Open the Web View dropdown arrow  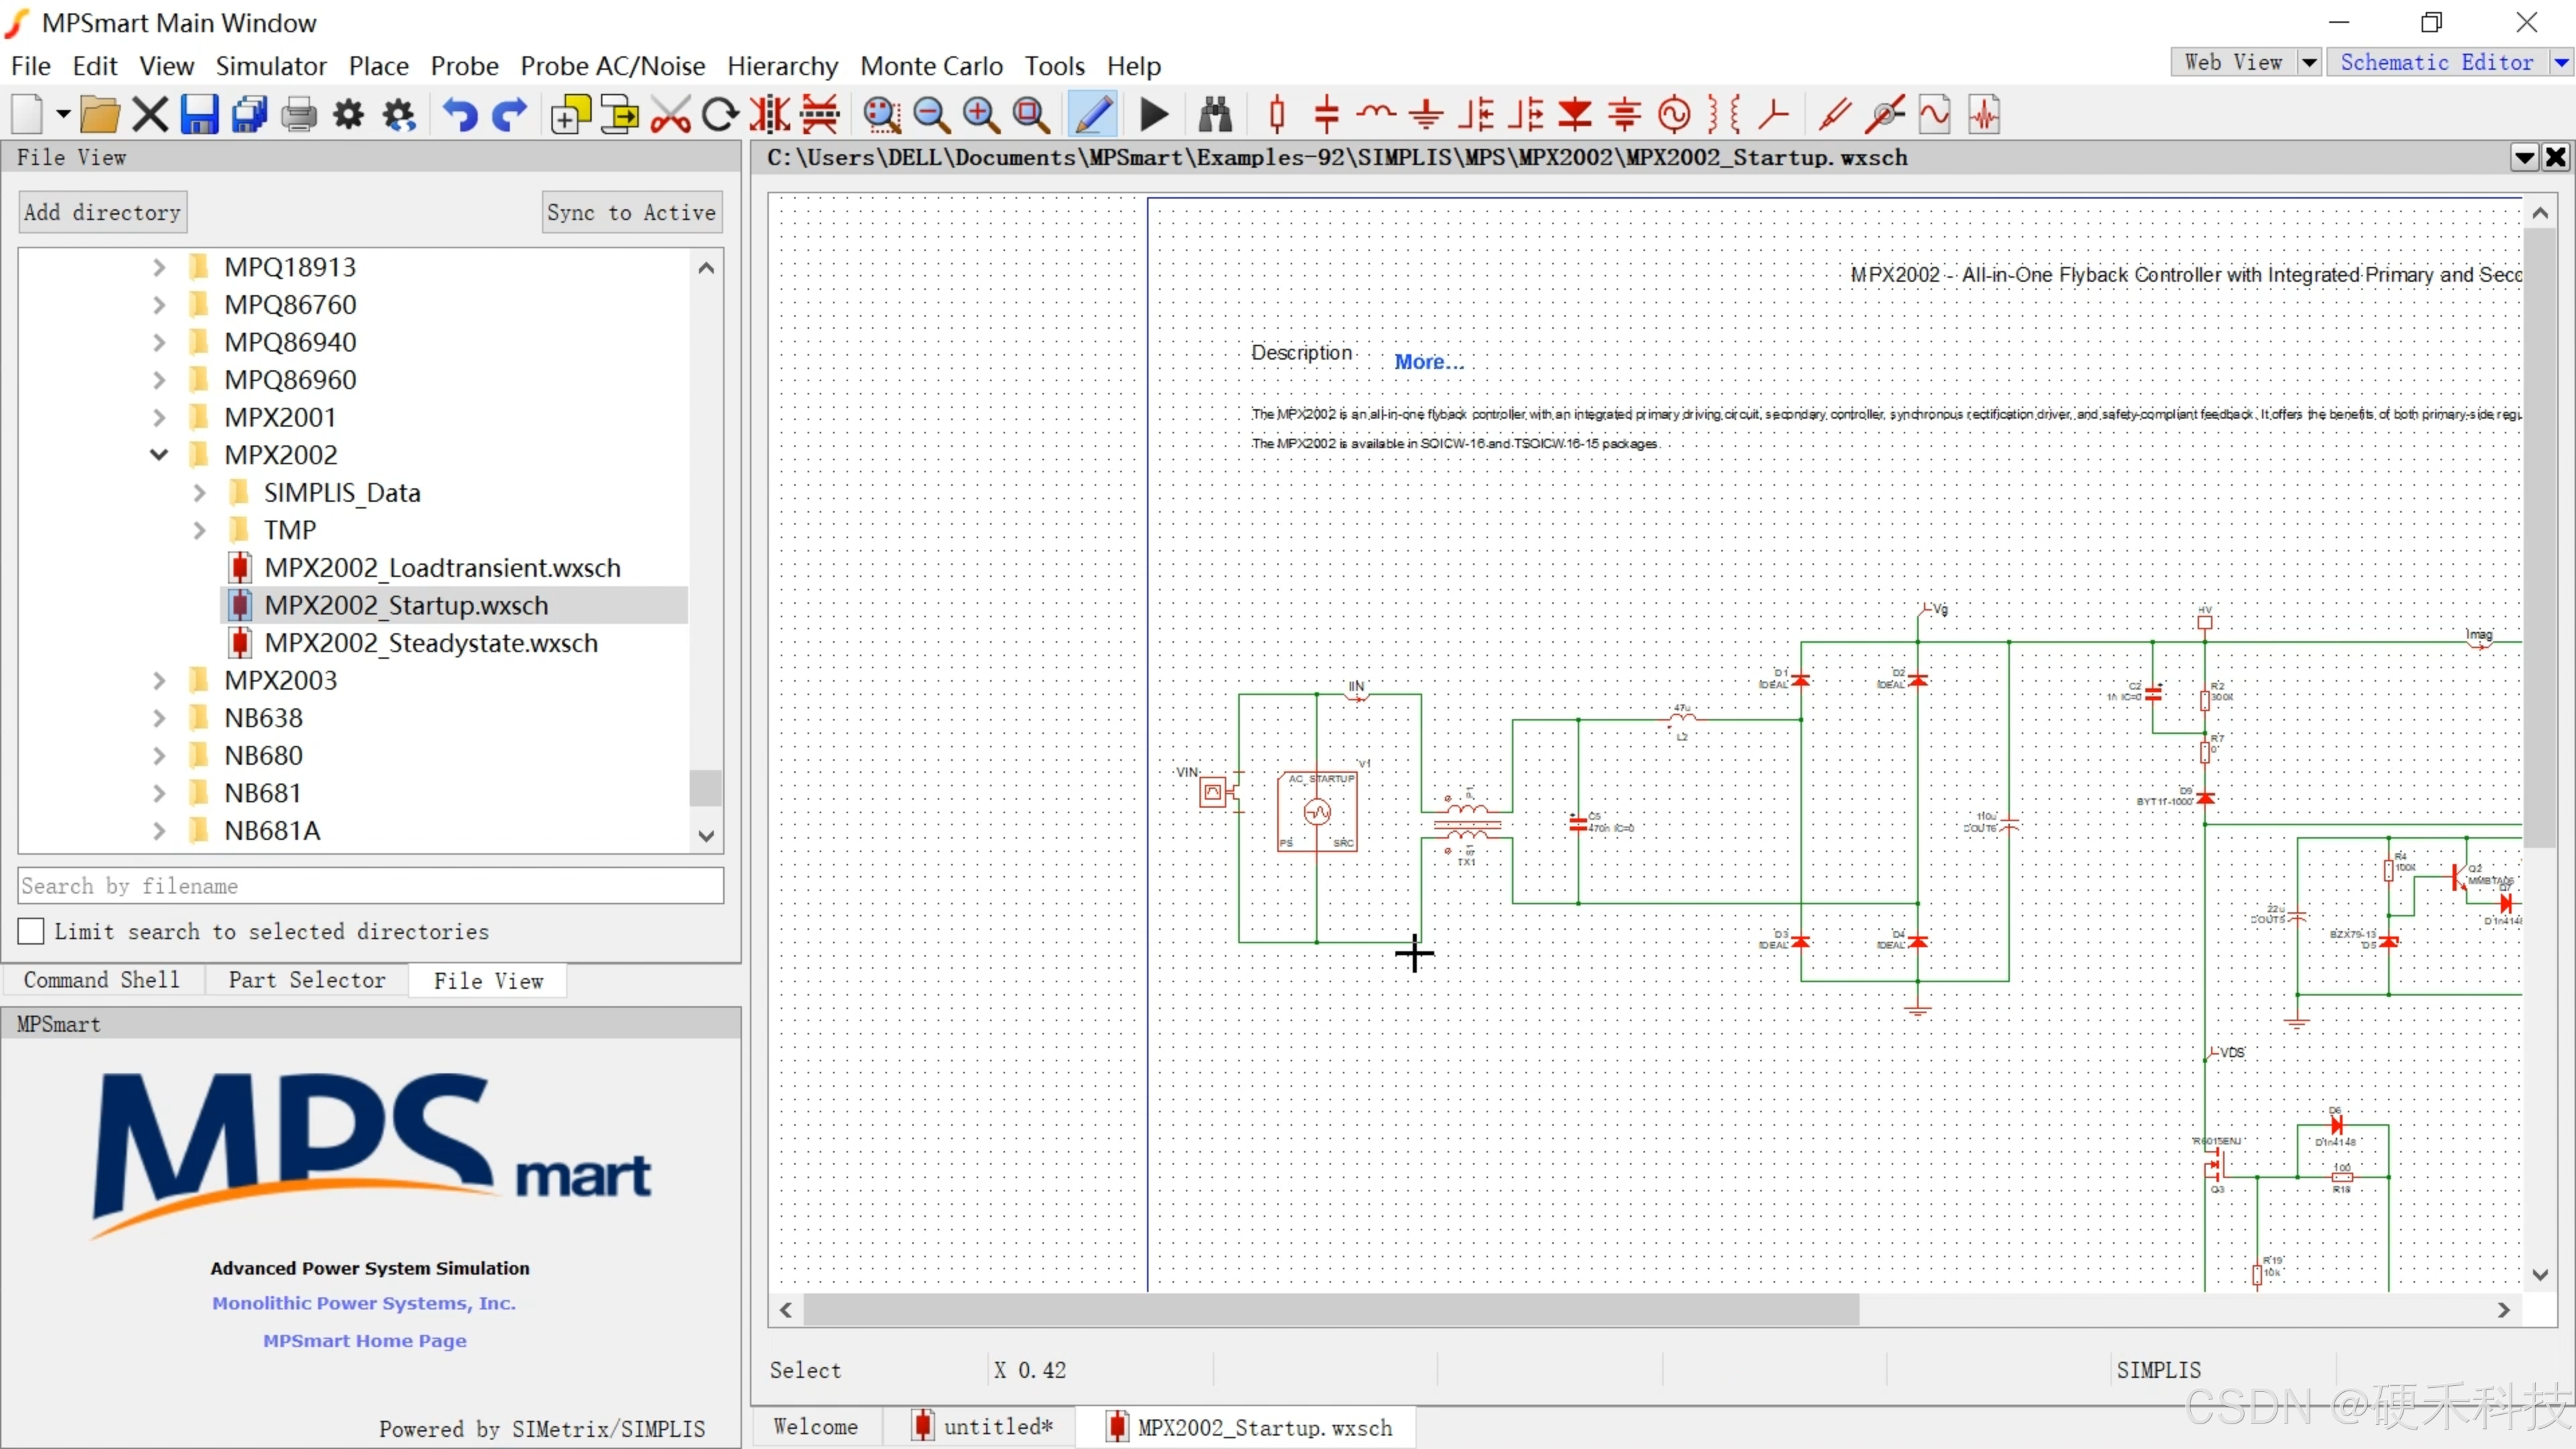point(2308,62)
